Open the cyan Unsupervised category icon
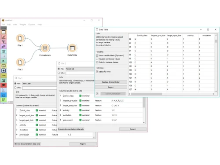 4,51
